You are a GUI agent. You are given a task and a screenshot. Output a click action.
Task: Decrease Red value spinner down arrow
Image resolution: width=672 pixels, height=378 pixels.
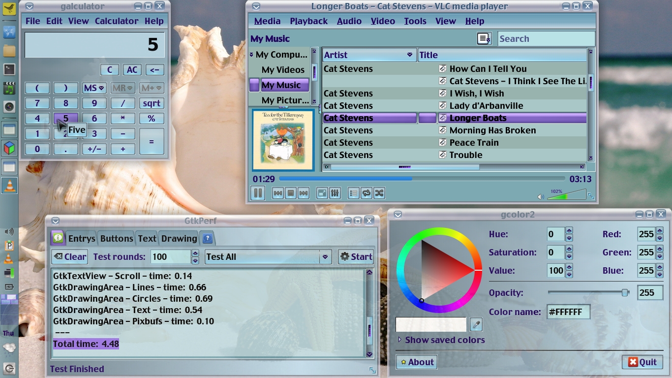click(659, 238)
